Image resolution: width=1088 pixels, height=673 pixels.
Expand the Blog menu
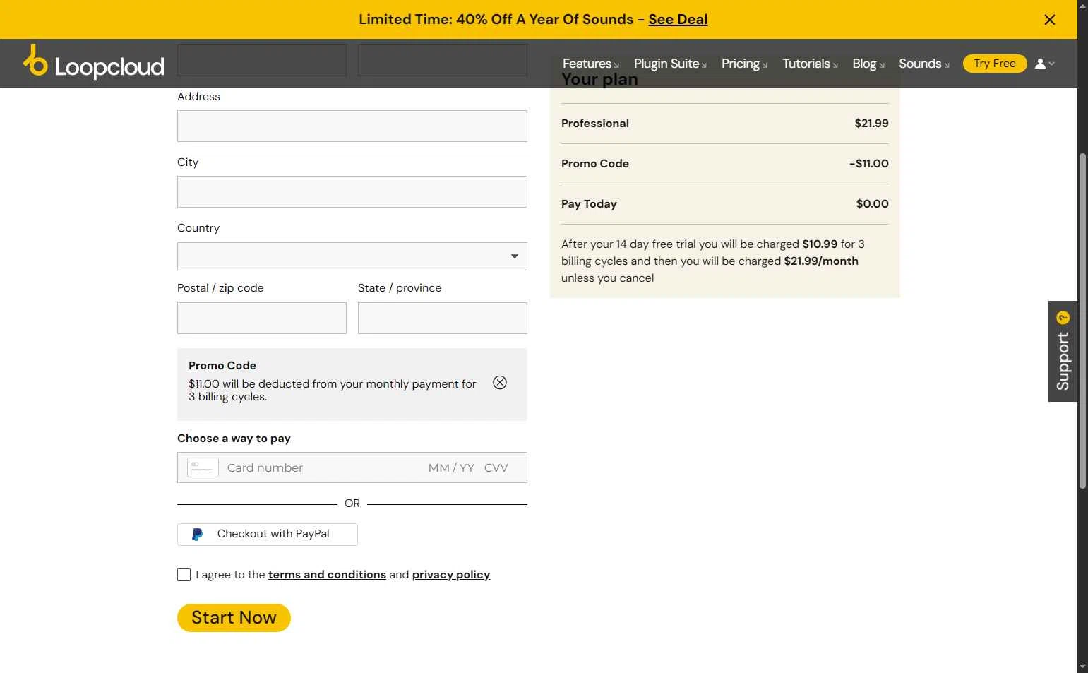[868, 64]
